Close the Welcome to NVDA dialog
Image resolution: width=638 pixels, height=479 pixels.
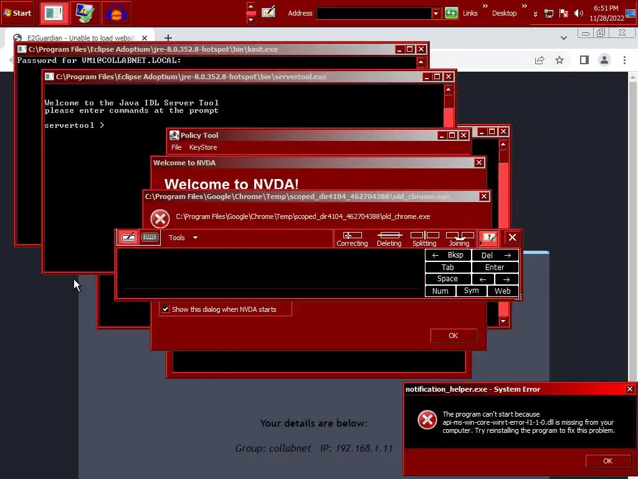[x=479, y=163]
